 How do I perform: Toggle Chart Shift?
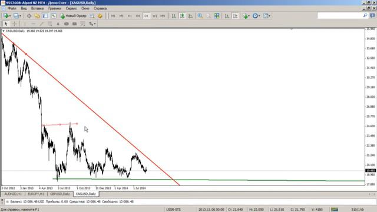(236, 16)
